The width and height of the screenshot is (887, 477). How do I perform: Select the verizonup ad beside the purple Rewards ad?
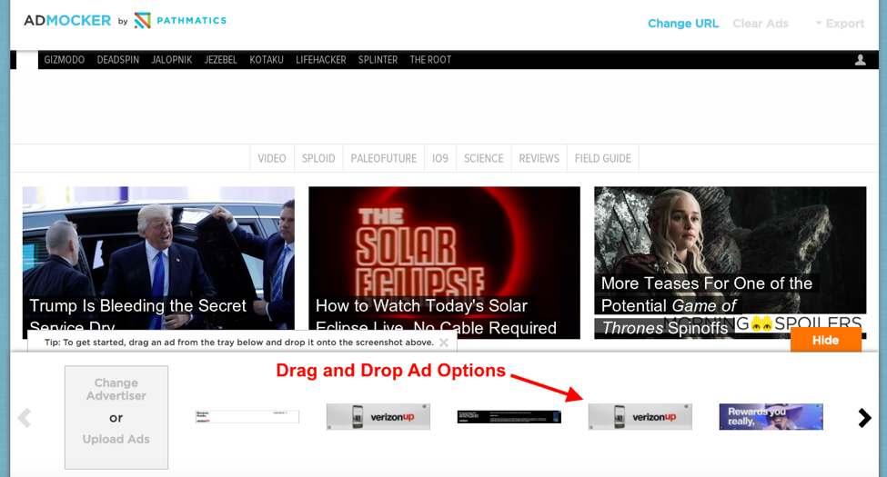pyautogui.click(x=640, y=417)
